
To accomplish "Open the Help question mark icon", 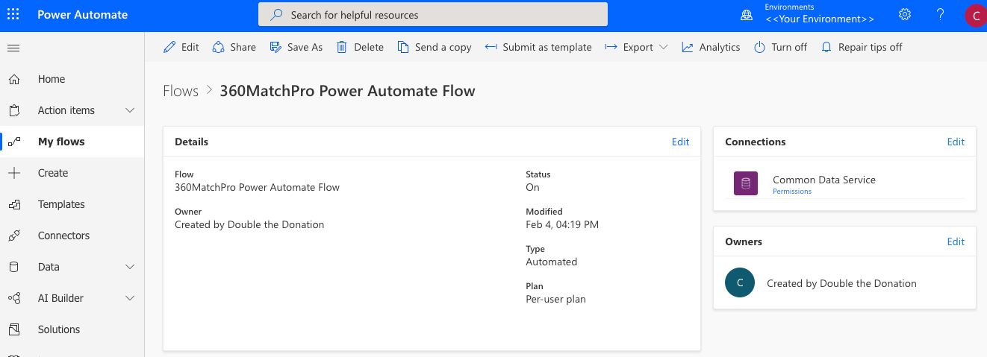I will 941,14.
